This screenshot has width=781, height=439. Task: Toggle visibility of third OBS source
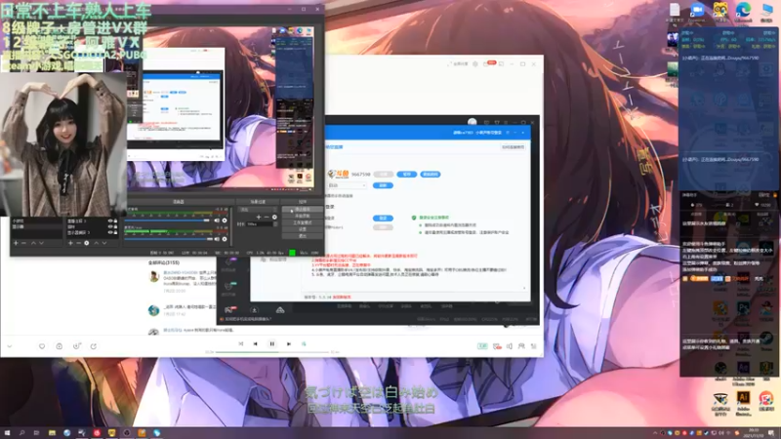pyautogui.click(x=110, y=232)
